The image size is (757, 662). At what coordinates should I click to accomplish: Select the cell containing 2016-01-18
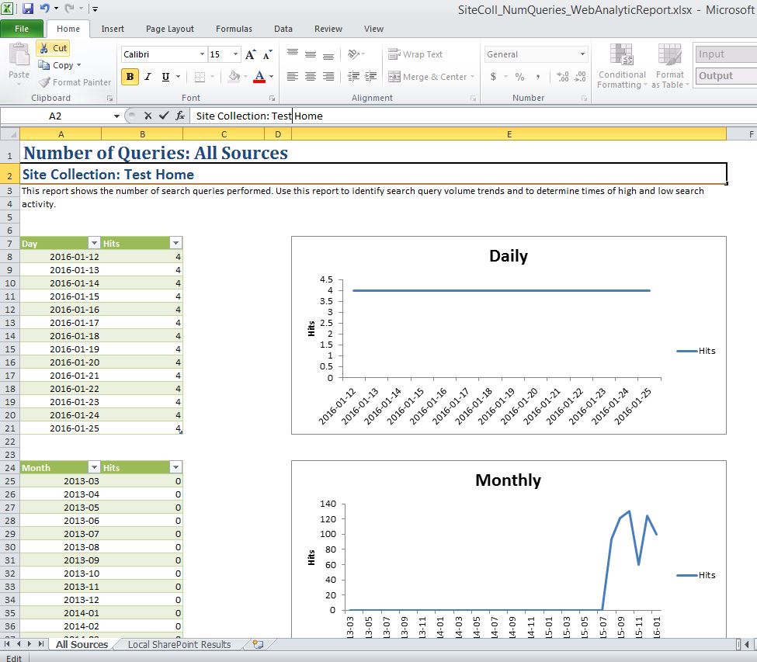[61, 336]
